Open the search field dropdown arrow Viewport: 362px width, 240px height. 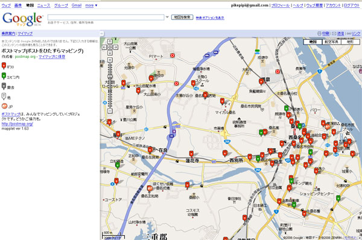coord(167,17)
